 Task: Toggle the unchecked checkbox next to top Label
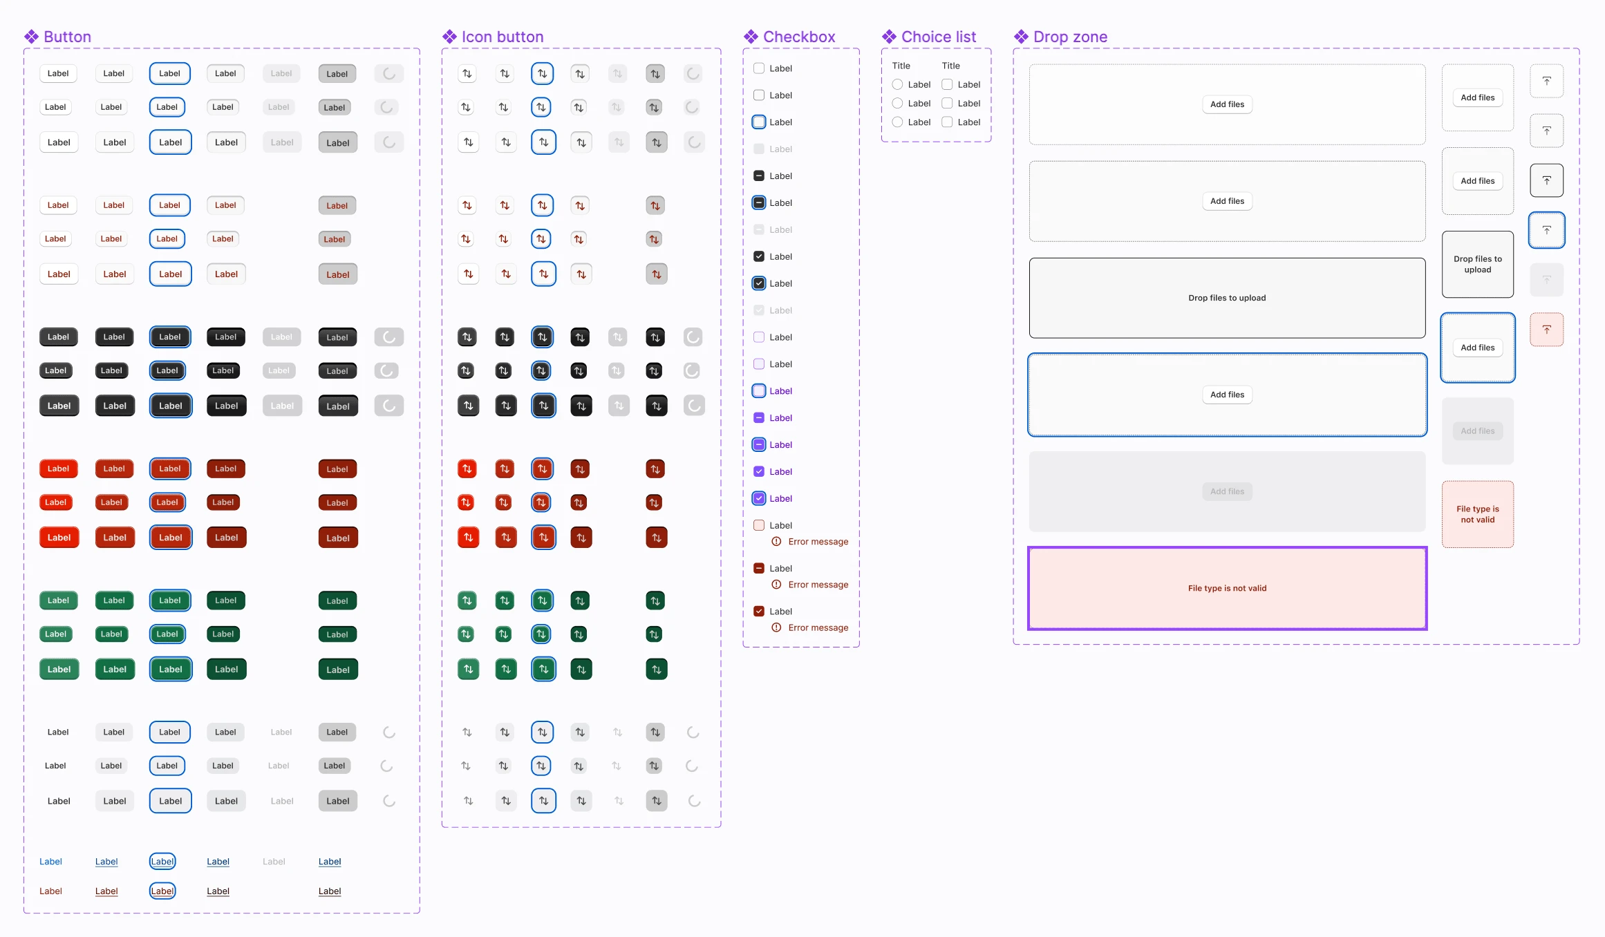(x=758, y=68)
